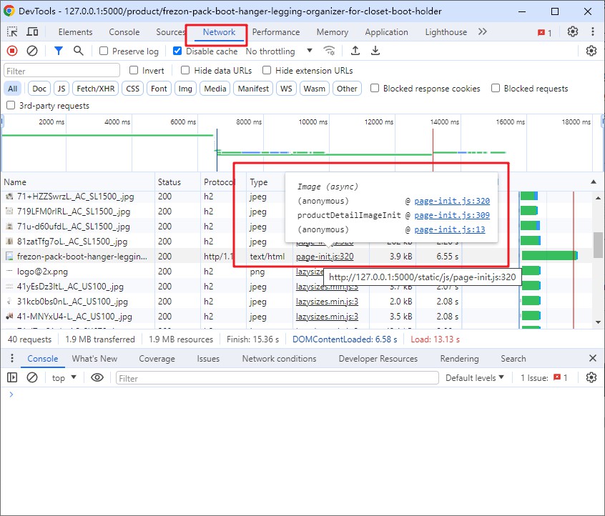Clear the network log
Image resolution: width=605 pixels, height=516 pixels.
pos(32,51)
